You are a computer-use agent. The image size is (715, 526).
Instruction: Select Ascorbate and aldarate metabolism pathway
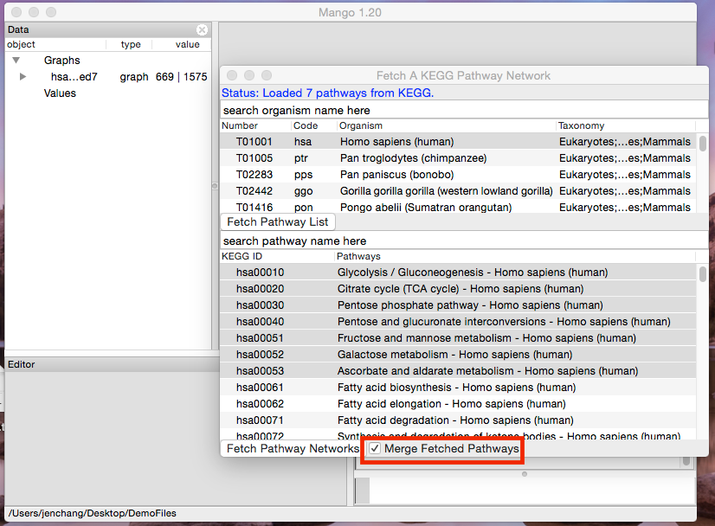[x=458, y=370]
